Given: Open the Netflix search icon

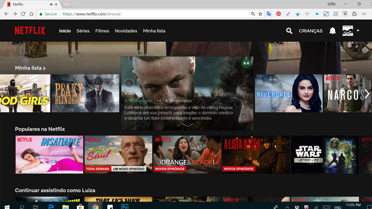Looking at the screenshot, I should point(289,31).
